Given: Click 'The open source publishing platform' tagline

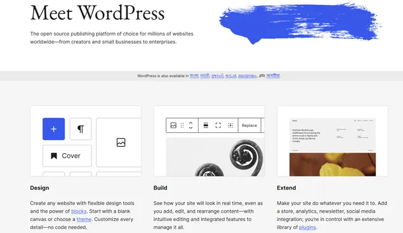Looking at the screenshot, I should (x=112, y=37).
